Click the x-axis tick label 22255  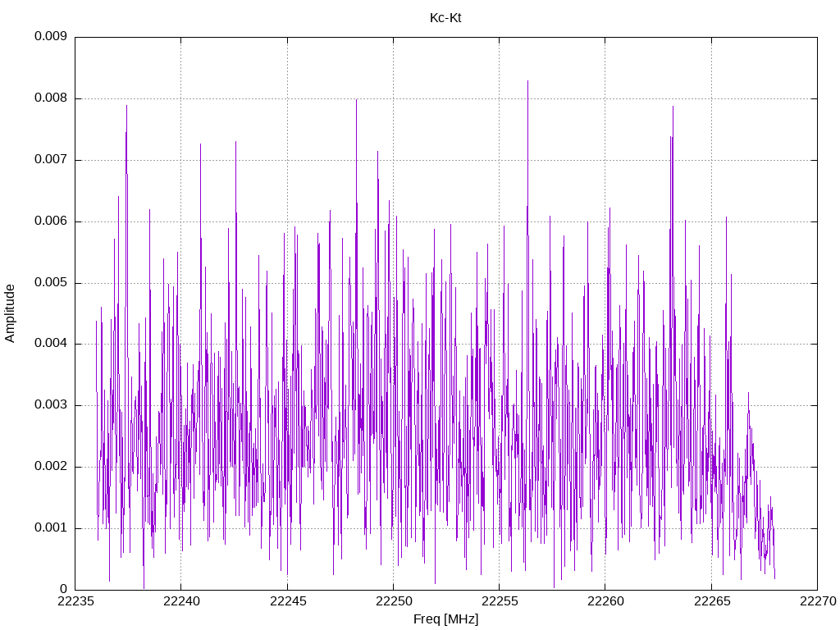pos(500,601)
